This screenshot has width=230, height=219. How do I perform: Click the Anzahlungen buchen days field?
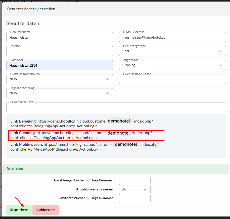click(x=134, y=180)
